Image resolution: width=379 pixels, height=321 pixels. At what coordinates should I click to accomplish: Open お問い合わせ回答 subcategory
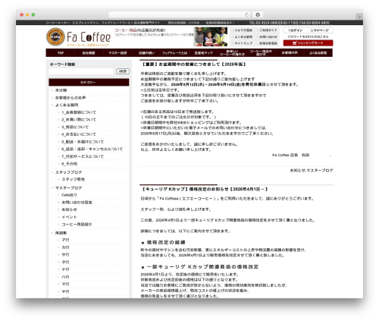click(x=77, y=203)
